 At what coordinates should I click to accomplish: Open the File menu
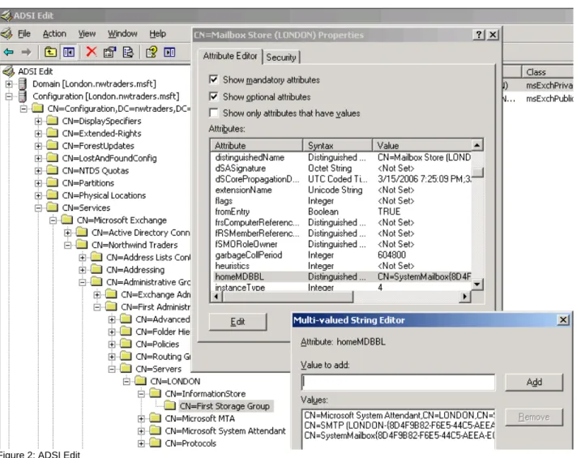pos(24,33)
